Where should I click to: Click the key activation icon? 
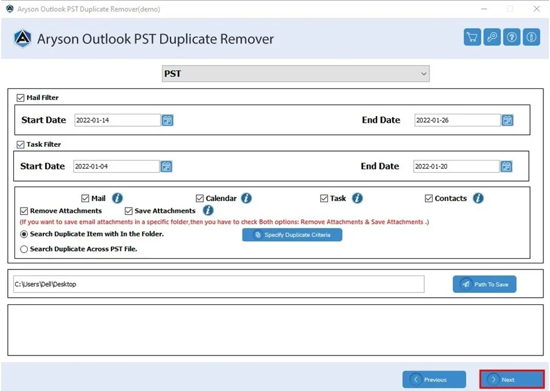click(x=492, y=37)
